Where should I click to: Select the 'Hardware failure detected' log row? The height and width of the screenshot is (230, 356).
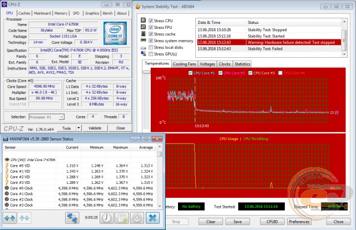click(x=269, y=42)
